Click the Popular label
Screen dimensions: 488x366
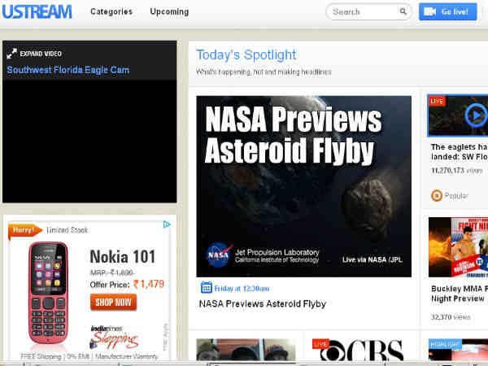[x=456, y=196]
